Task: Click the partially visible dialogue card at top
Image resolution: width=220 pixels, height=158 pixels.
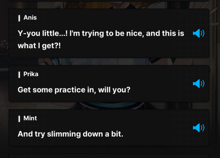Action: point(109,1)
